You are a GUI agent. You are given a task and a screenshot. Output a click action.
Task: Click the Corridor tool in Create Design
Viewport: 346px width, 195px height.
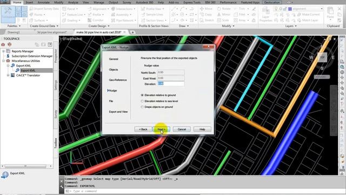pos(96,20)
